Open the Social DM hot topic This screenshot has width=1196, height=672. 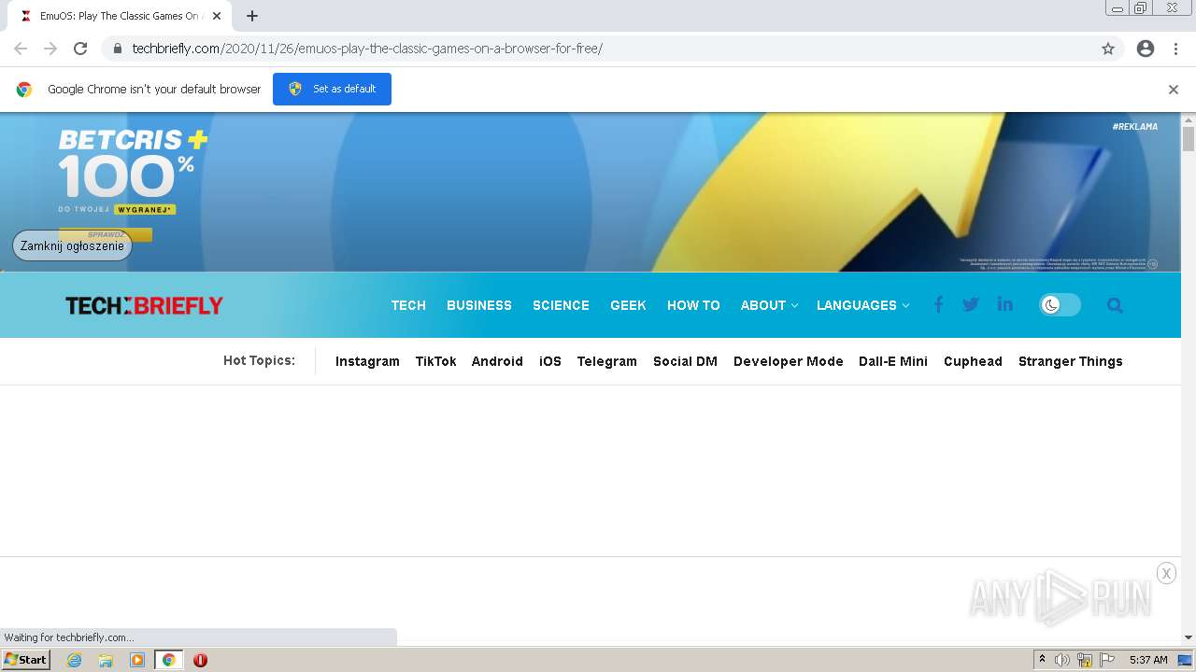click(x=685, y=361)
